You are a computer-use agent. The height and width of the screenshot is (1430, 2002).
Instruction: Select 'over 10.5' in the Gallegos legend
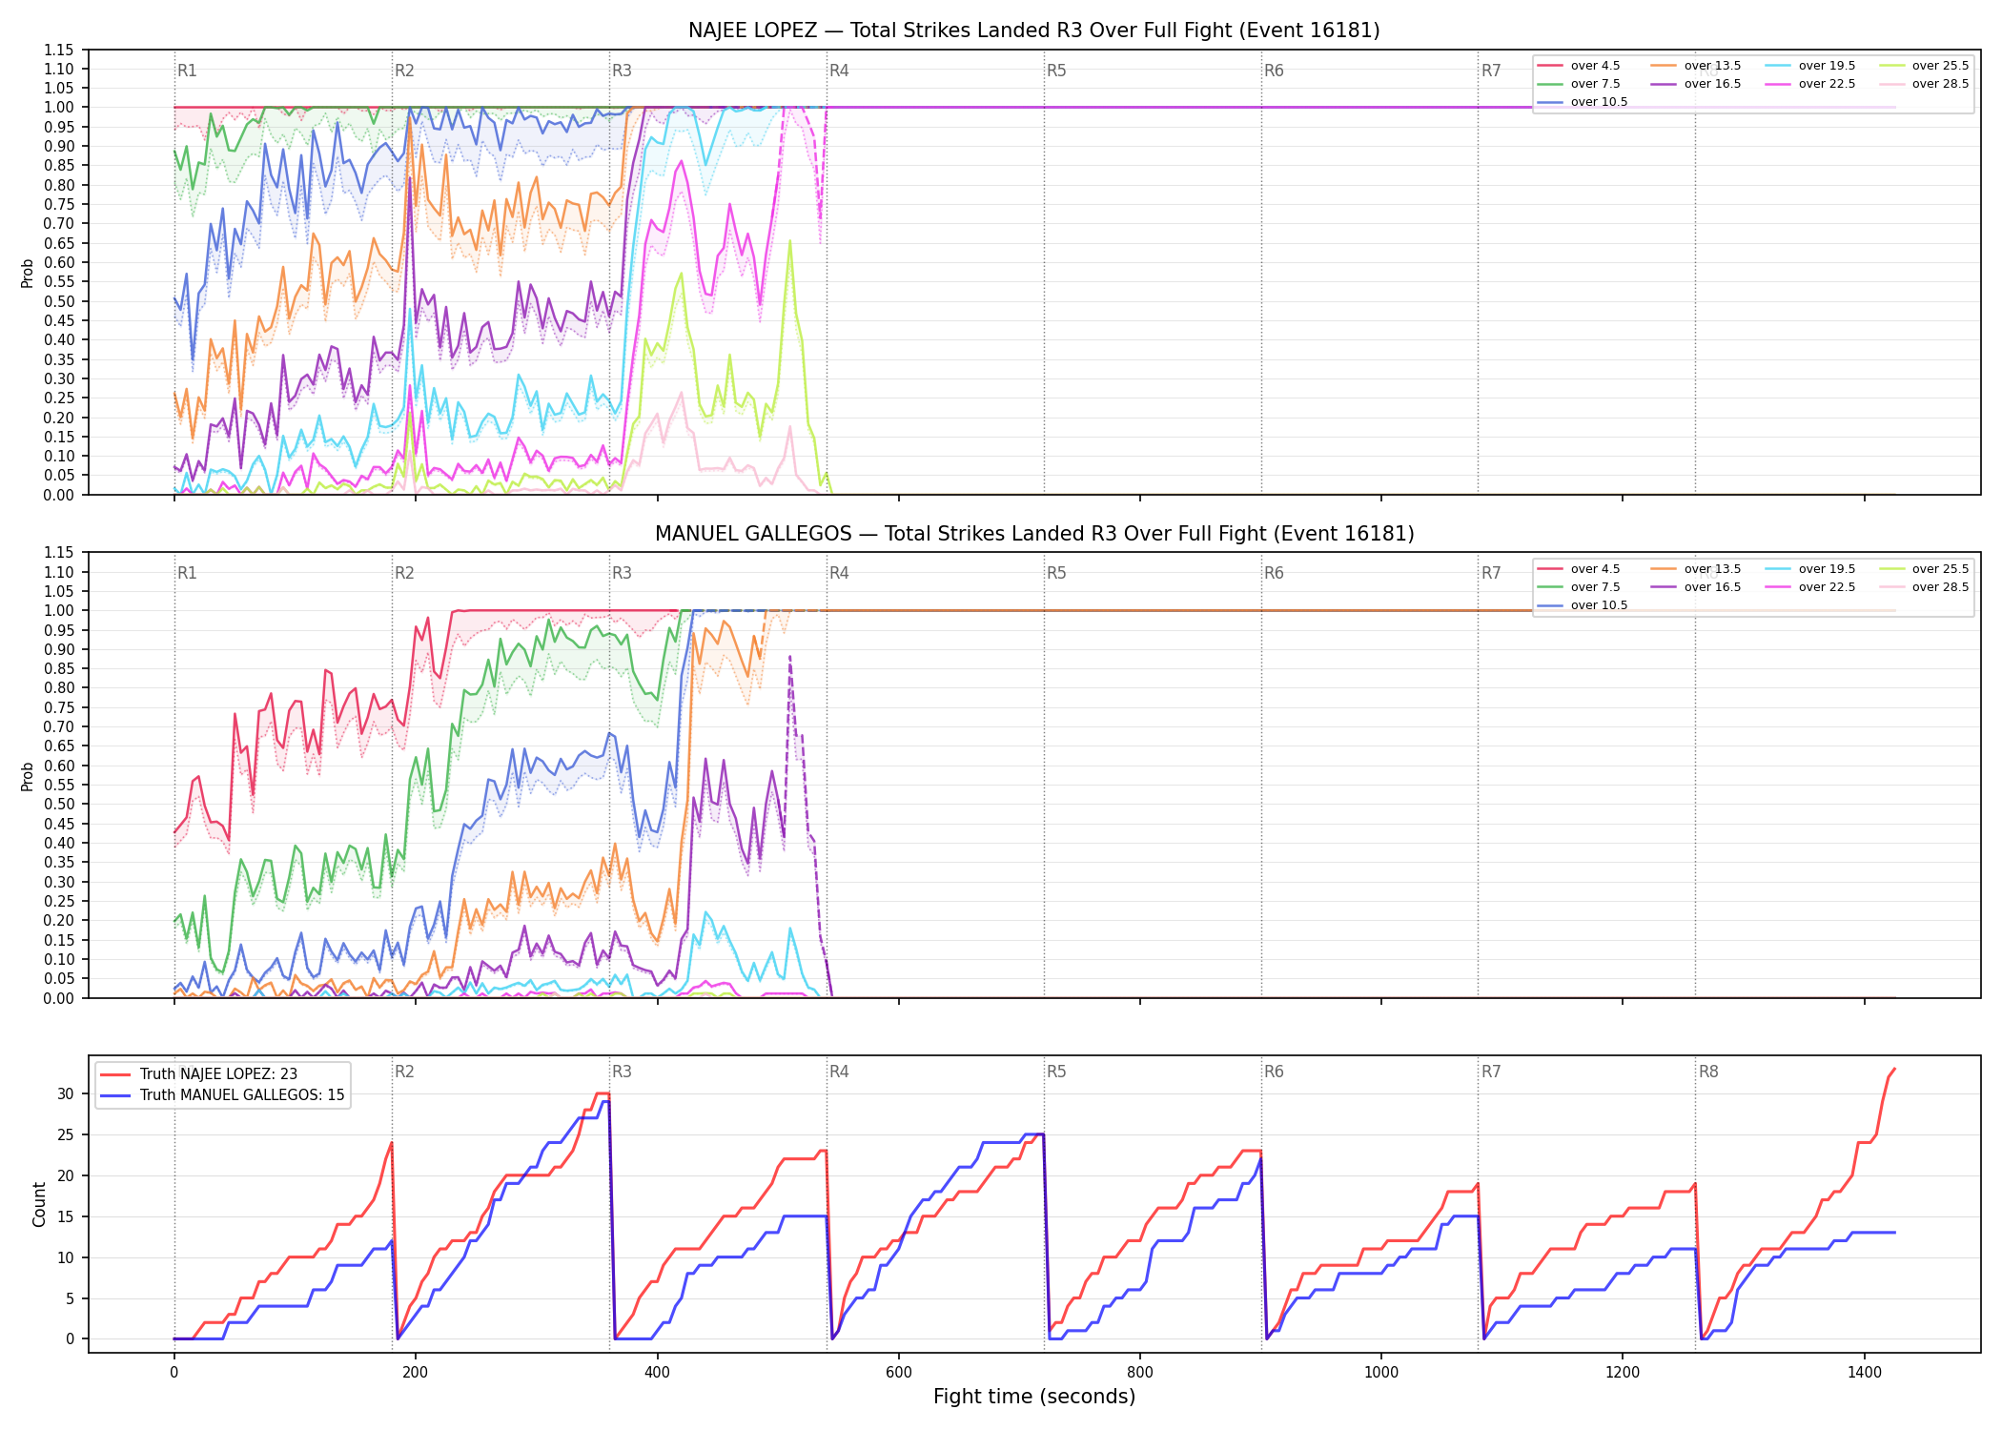1582,605
